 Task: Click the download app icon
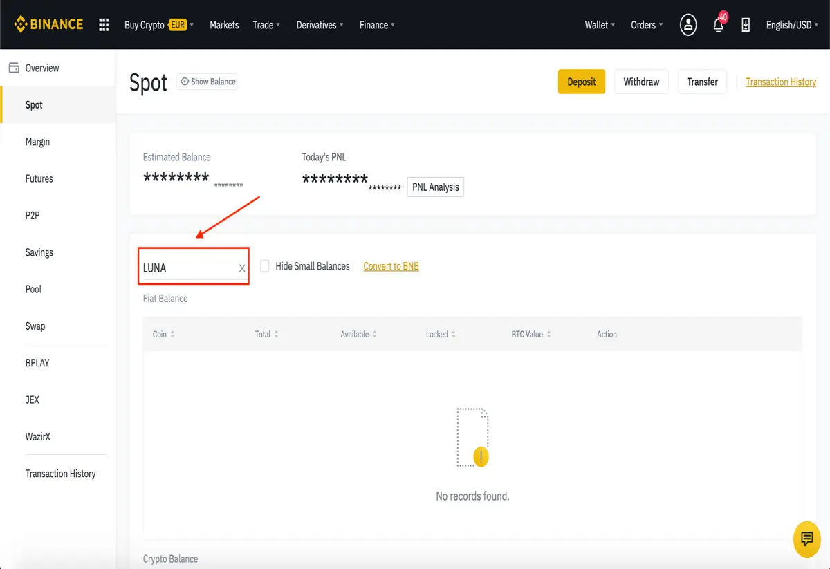746,25
